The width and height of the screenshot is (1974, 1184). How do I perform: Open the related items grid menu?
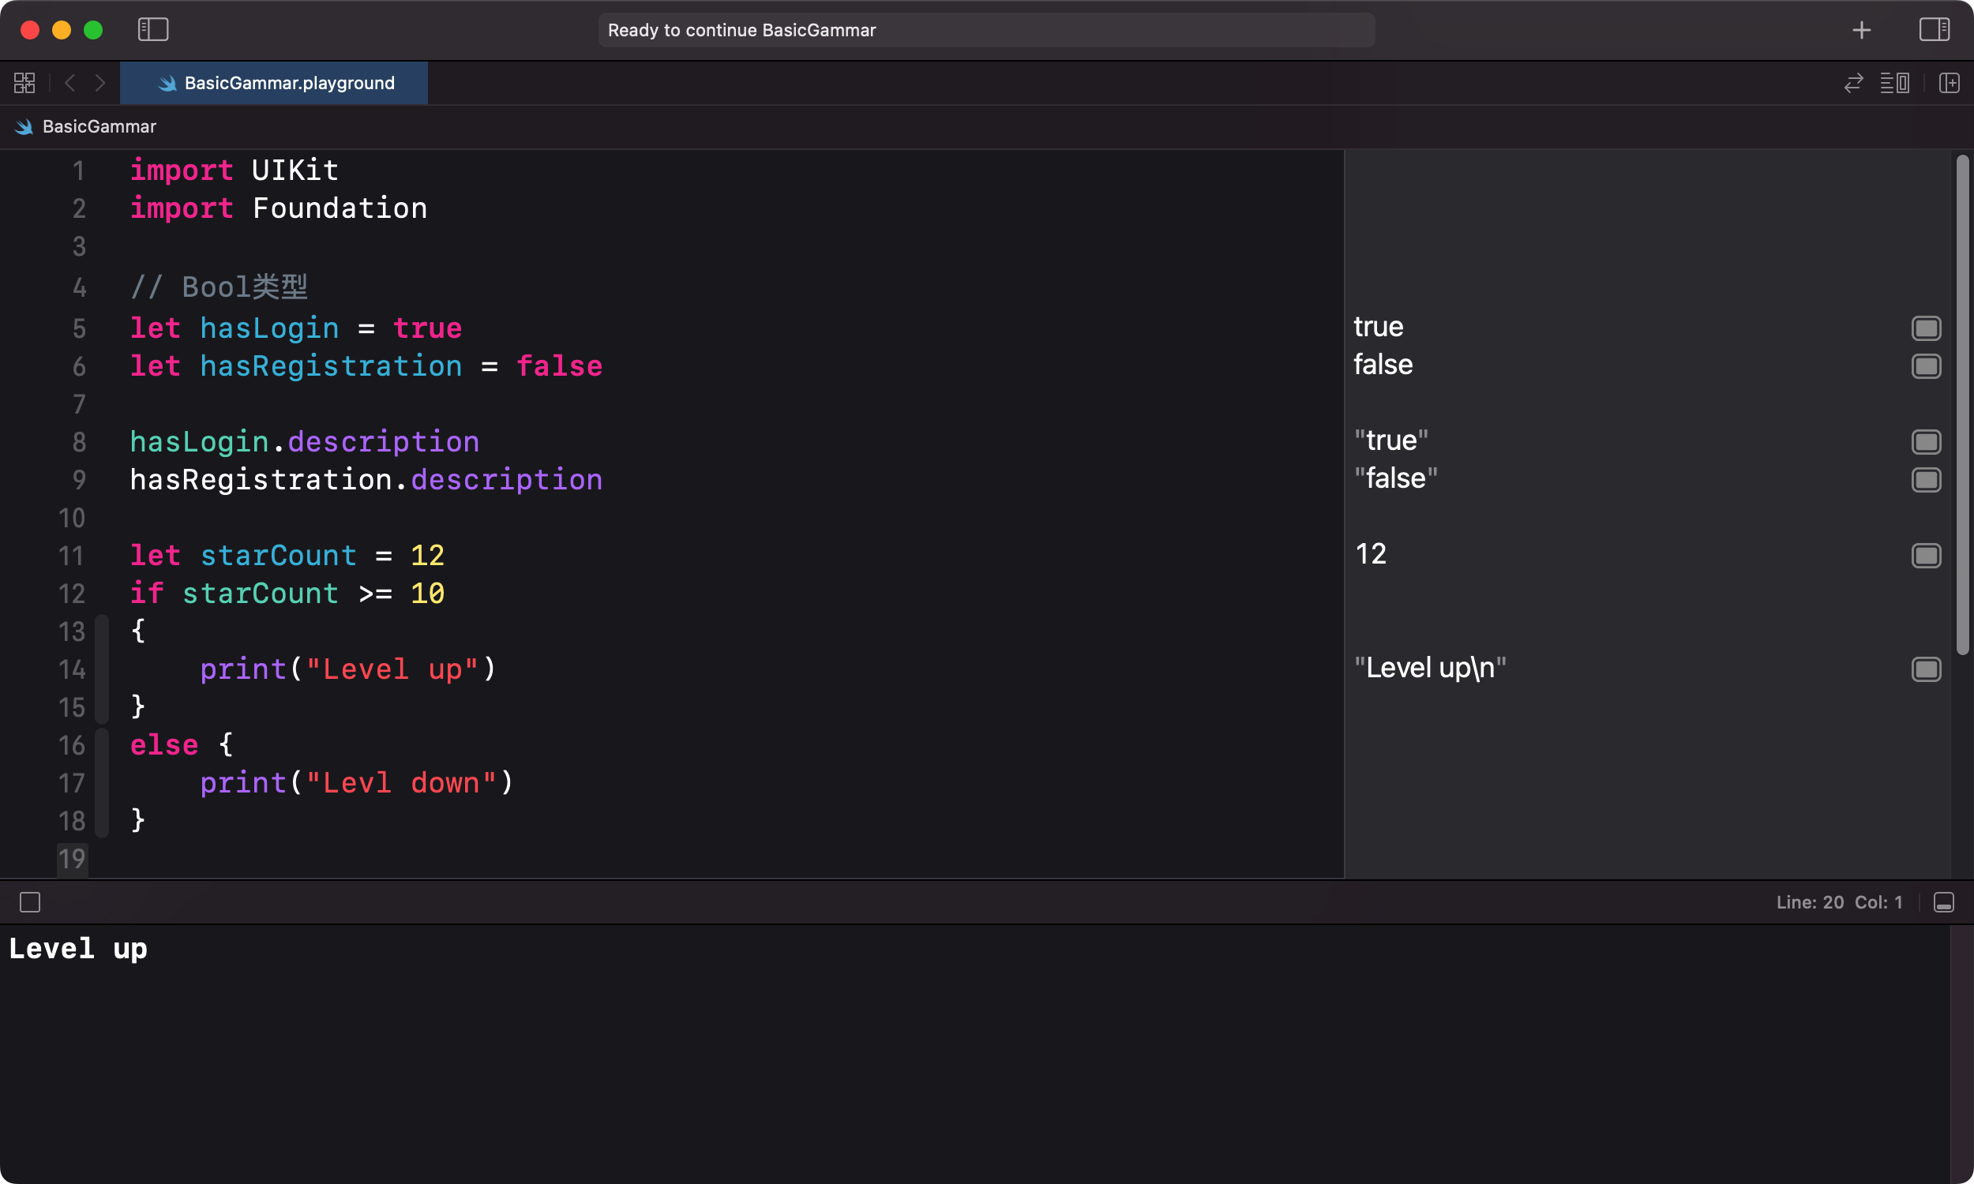(x=24, y=83)
